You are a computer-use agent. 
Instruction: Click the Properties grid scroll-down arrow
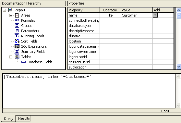[x=179, y=67]
